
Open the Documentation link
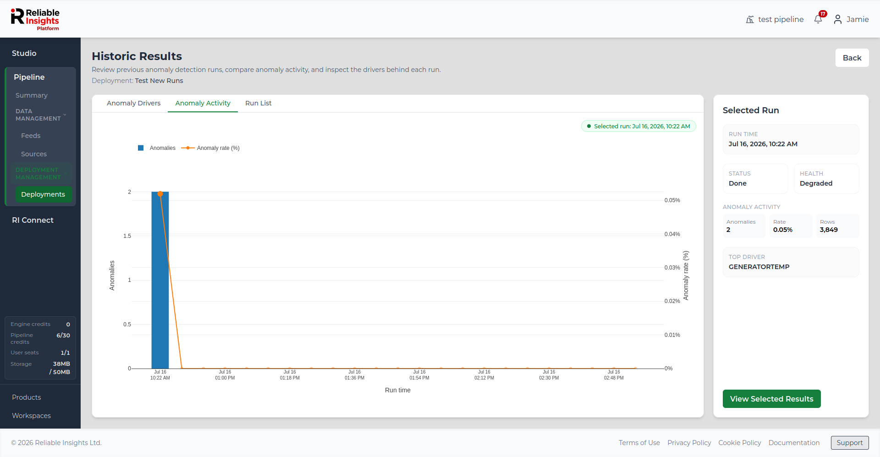click(x=794, y=443)
